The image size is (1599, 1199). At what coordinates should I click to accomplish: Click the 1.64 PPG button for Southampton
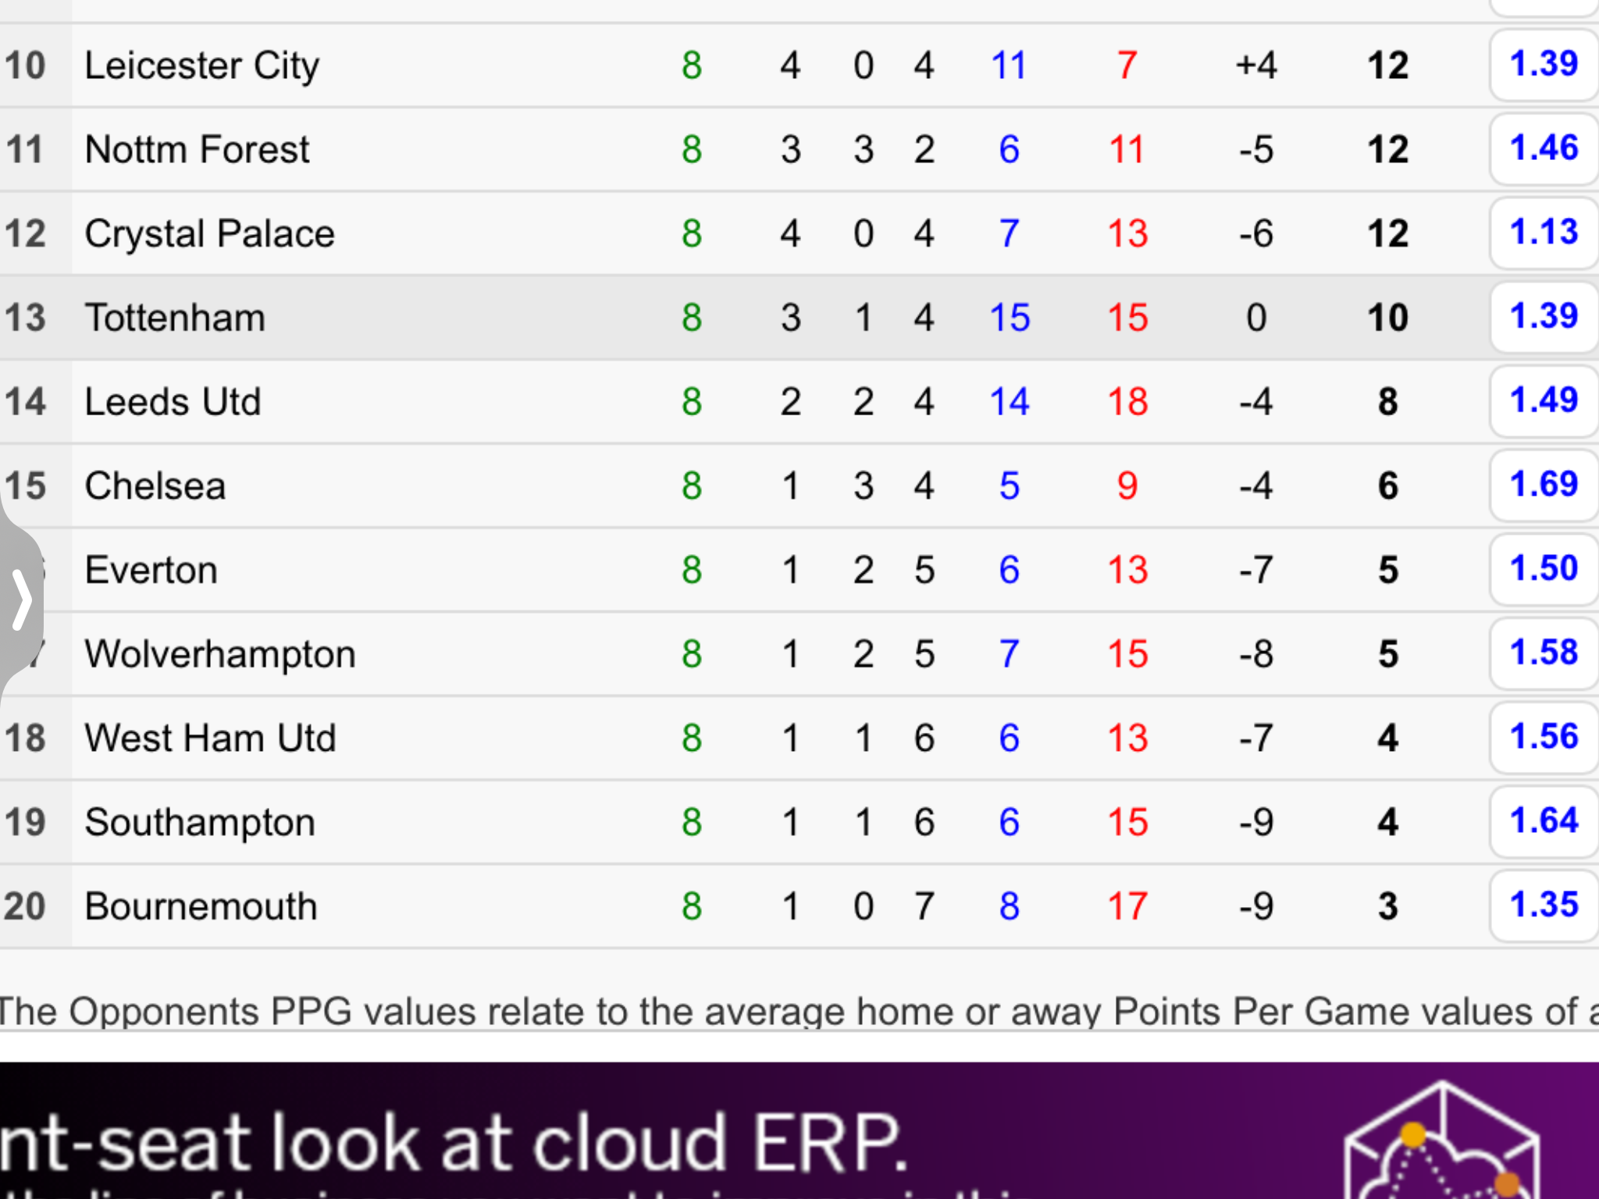(1544, 822)
